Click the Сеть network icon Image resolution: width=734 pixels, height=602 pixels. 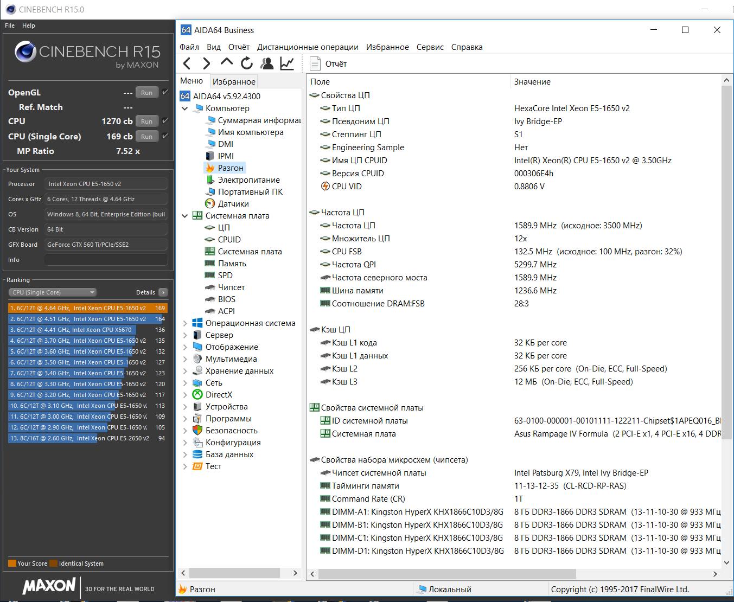click(x=197, y=383)
